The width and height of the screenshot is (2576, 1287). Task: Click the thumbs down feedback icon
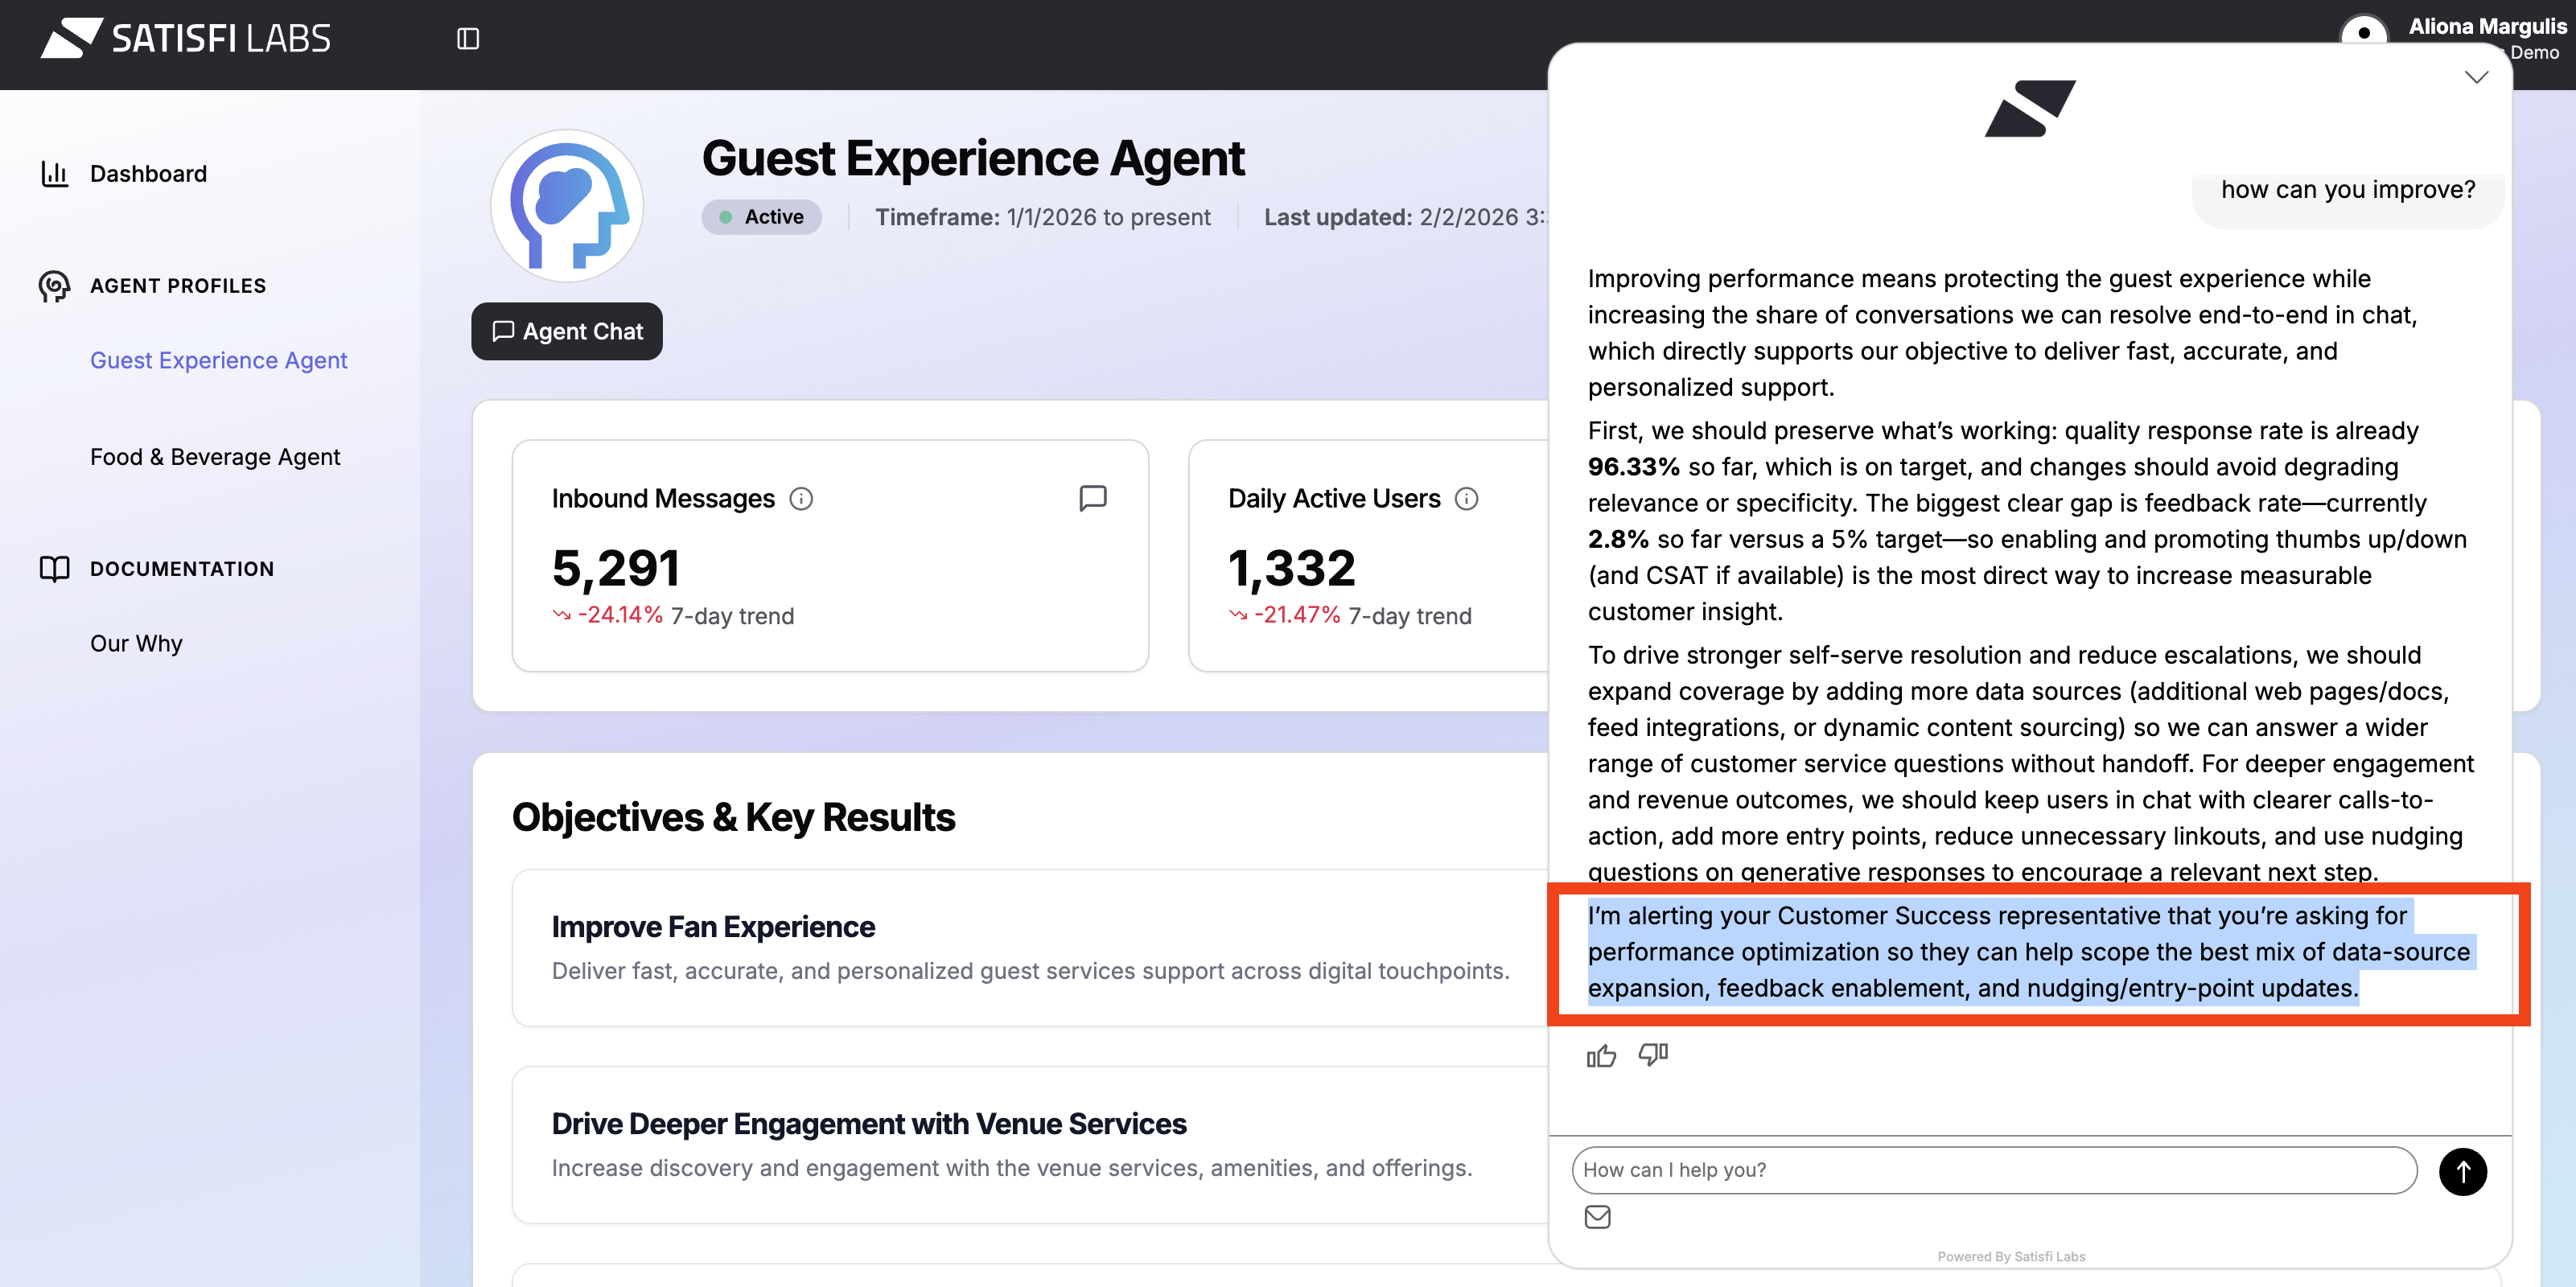[x=1653, y=1054]
